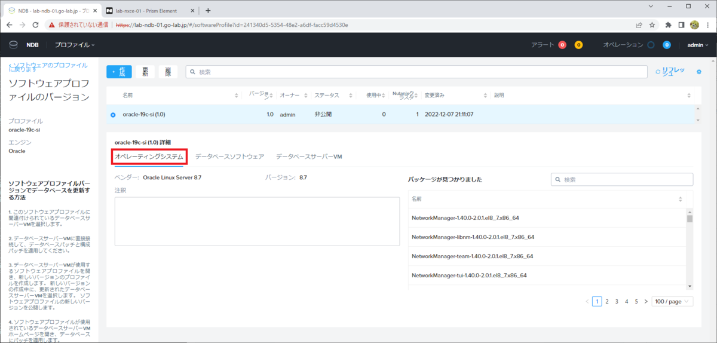This screenshot has height=343, width=717.
Task: Click packages page 1 button
Action: pyautogui.click(x=597, y=302)
